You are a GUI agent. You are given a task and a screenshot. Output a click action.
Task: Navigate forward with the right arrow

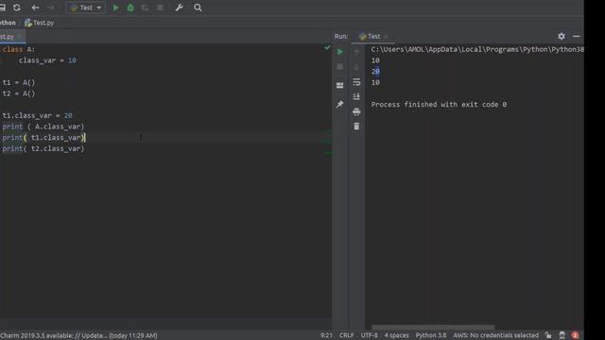click(50, 8)
